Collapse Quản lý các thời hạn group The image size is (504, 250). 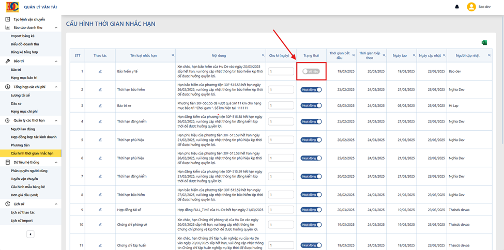(56, 120)
